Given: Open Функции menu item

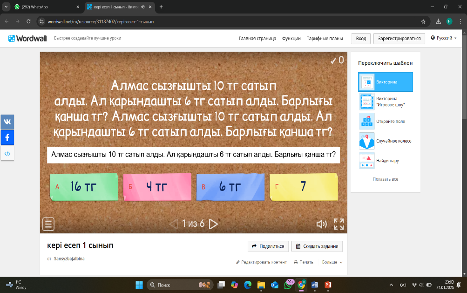Looking at the screenshot, I should coord(291,39).
